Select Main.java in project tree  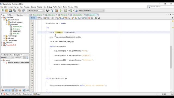pos(16,33)
